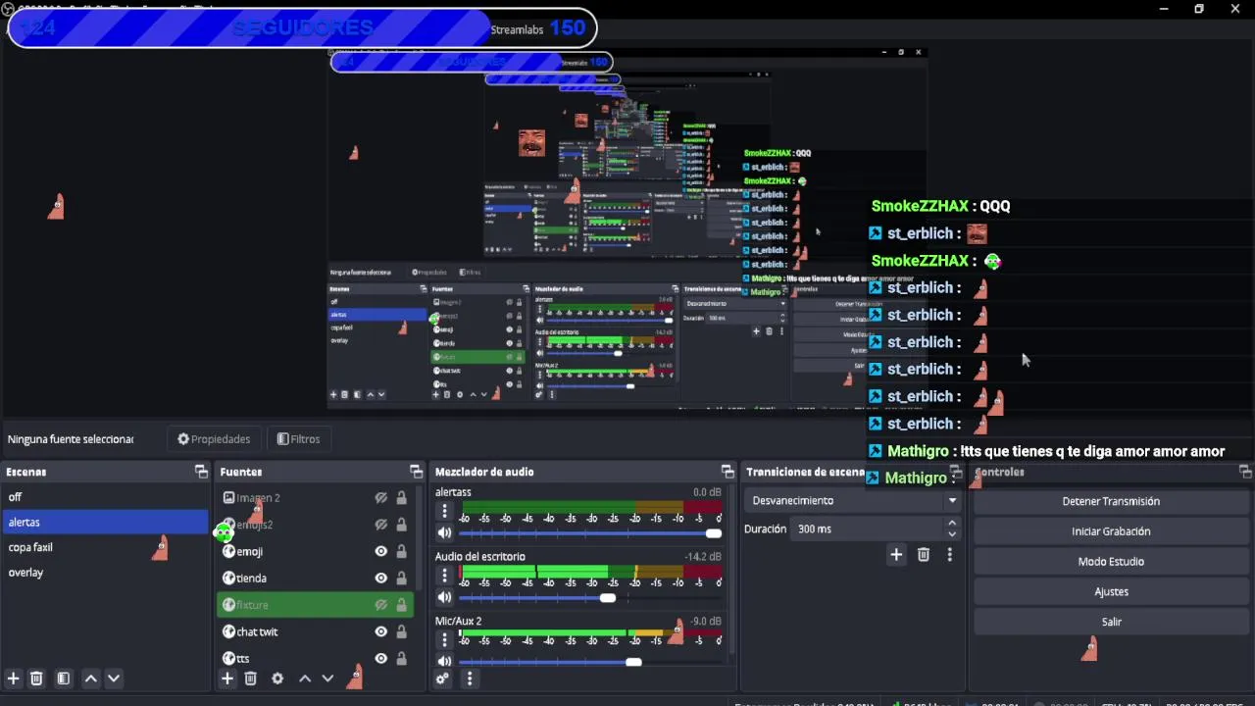Viewport: 1255px width, 706px height.
Task: Mute Audio del escritorio speaker icon
Action: (444, 597)
